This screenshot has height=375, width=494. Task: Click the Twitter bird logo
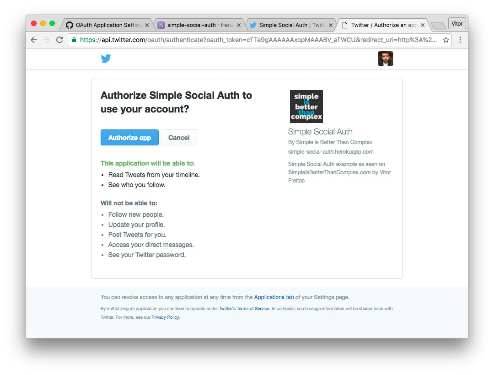pyautogui.click(x=106, y=59)
